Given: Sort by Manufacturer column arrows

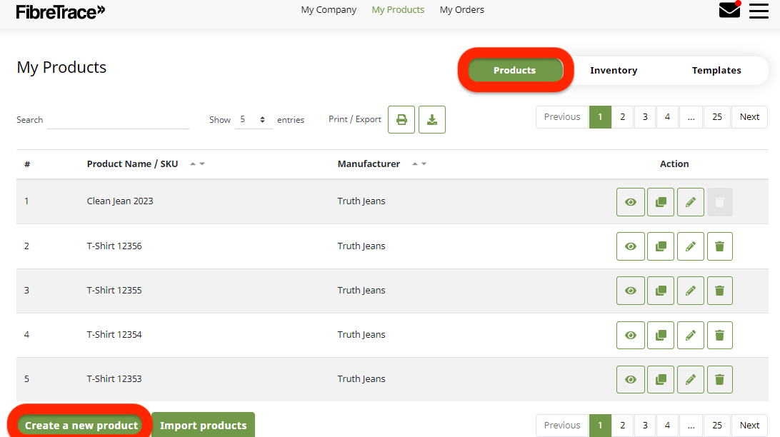Looking at the screenshot, I should [x=419, y=164].
